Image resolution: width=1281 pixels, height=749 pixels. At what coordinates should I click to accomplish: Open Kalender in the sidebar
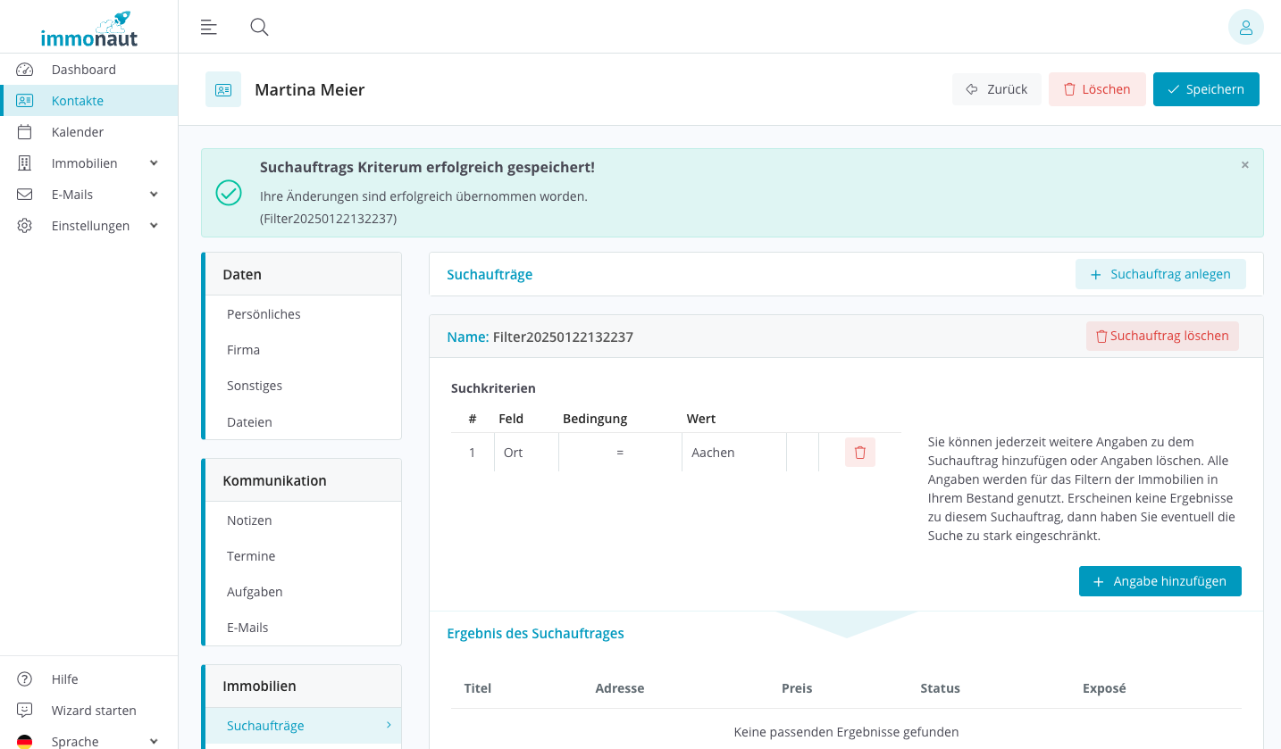[x=77, y=132]
